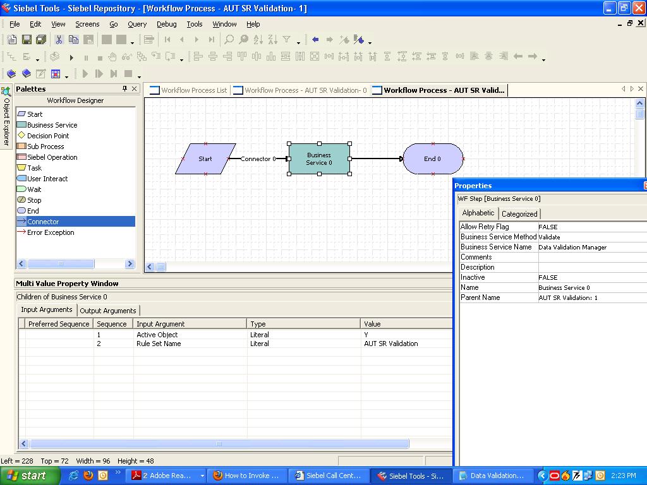This screenshot has height=485, width=647.
Task: Click the Simulate Next step icon
Action: [x=99, y=74]
